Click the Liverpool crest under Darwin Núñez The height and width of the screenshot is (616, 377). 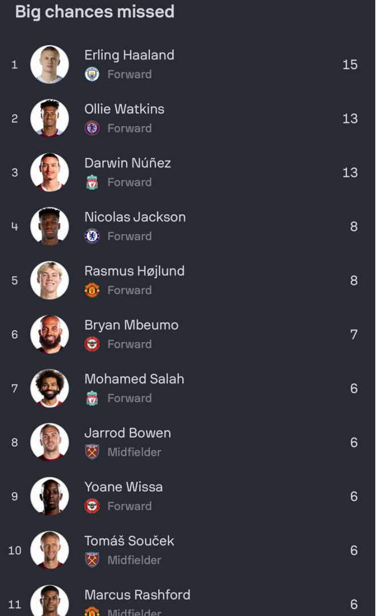[92, 182]
